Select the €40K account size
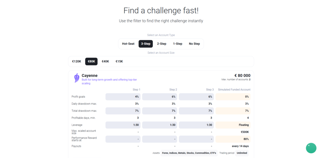This screenshot has height=158, width=321. tap(105, 62)
